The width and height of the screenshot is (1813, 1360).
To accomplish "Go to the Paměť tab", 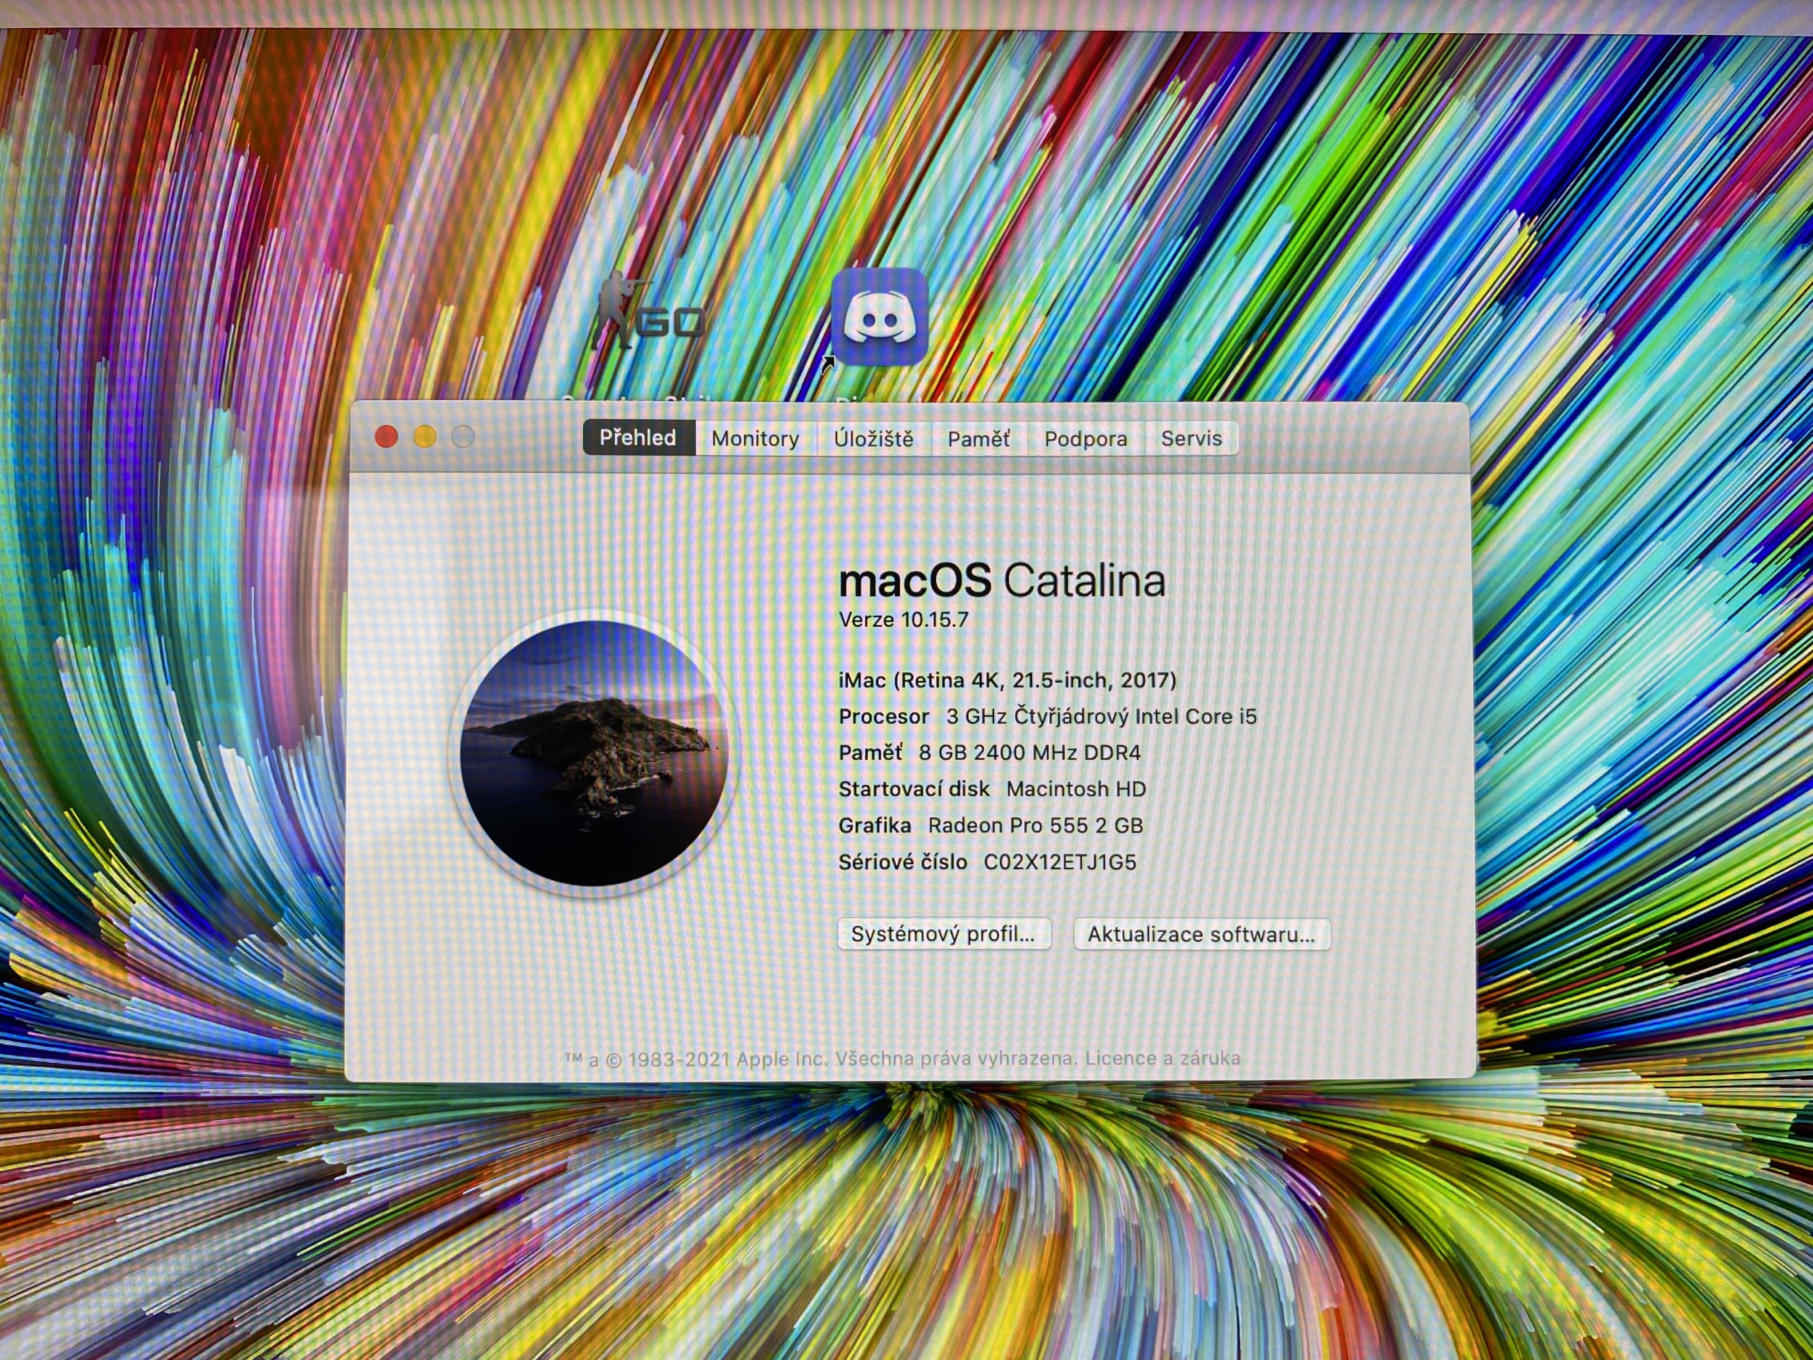I will 978,438.
